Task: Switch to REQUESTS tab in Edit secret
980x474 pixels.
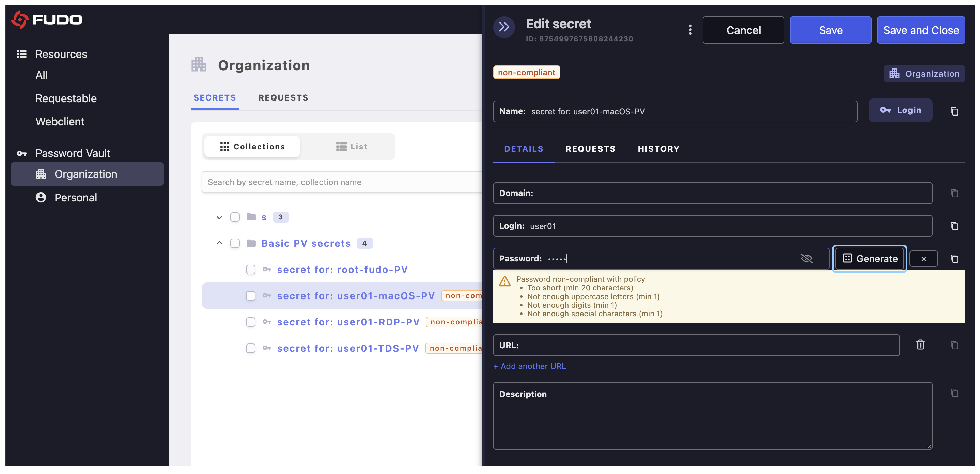Action: click(590, 149)
